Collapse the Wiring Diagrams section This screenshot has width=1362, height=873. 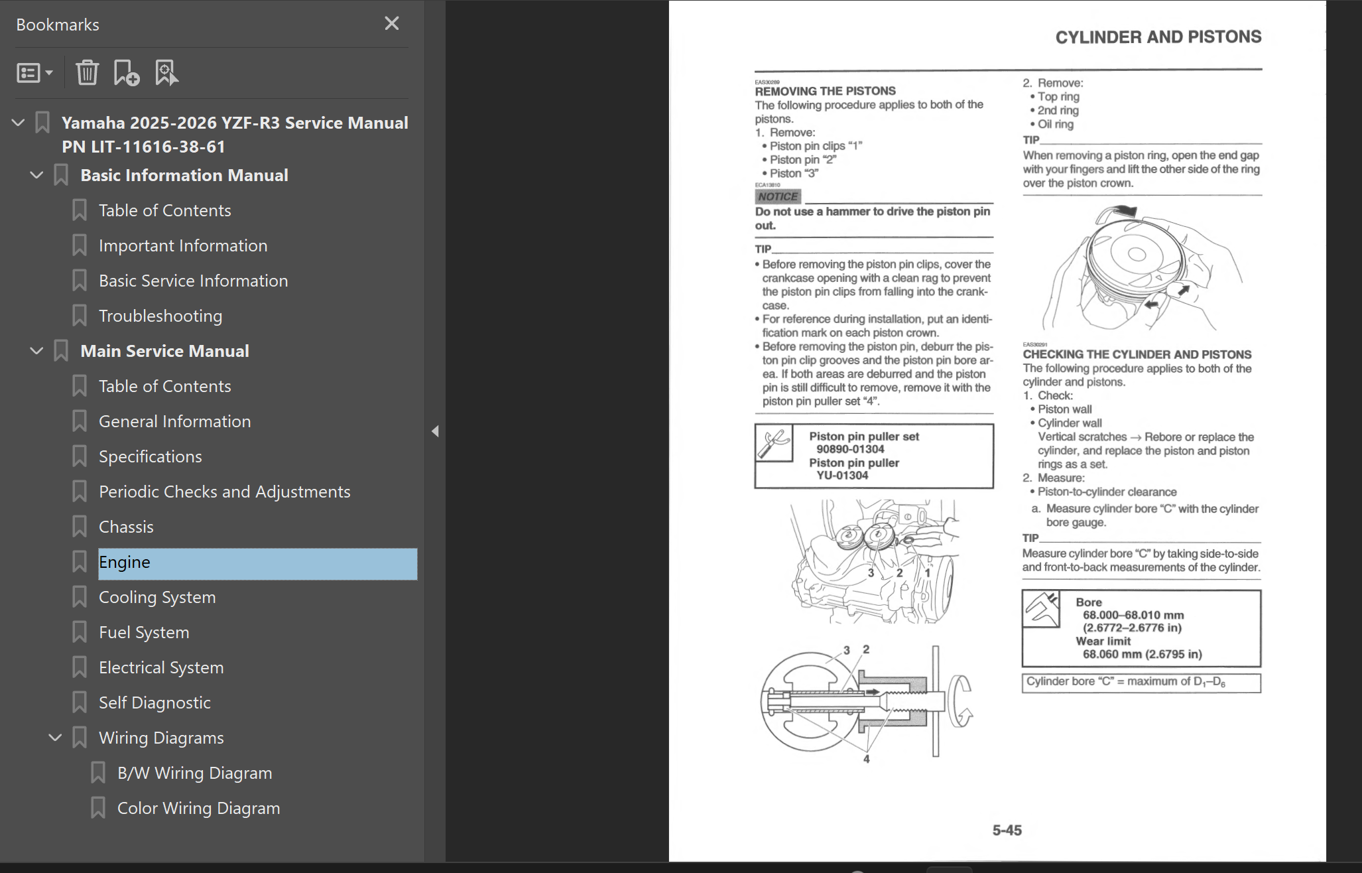coord(56,738)
